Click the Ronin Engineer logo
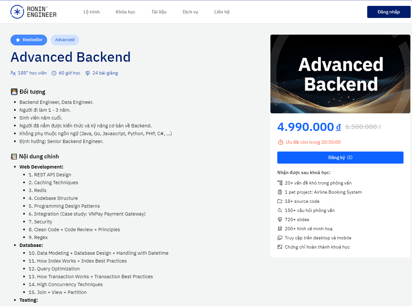412x306 pixels. tap(33, 11)
